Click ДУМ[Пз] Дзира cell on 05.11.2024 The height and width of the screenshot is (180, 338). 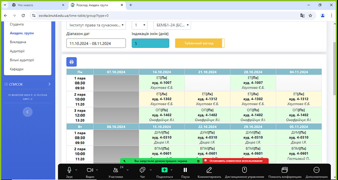(x=299, y=137)
